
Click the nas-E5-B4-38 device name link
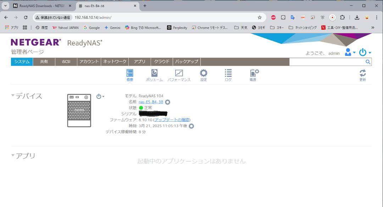click(x=151, y=102)
